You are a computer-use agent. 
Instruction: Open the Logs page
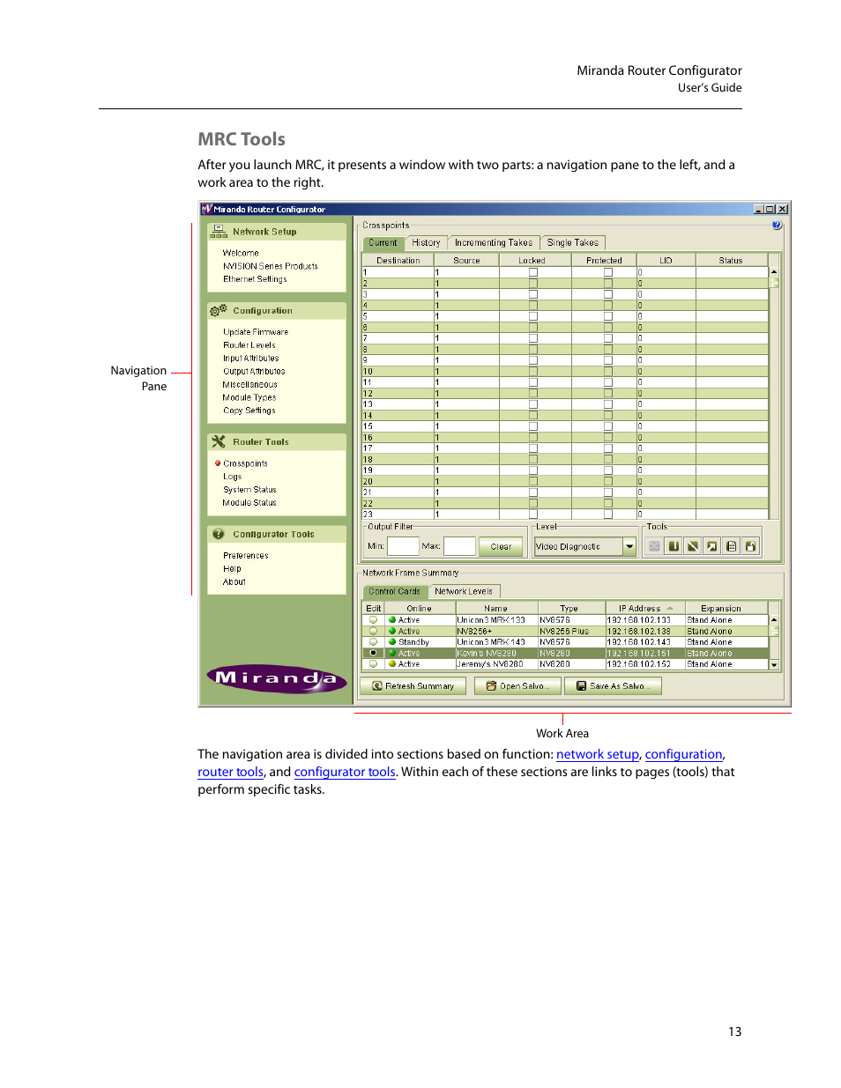(x=232, y=477)
